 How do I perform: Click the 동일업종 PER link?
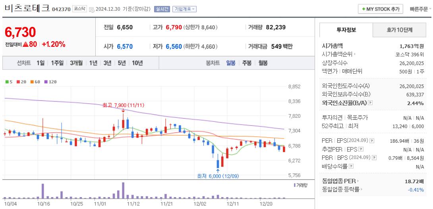click(339, 181)
